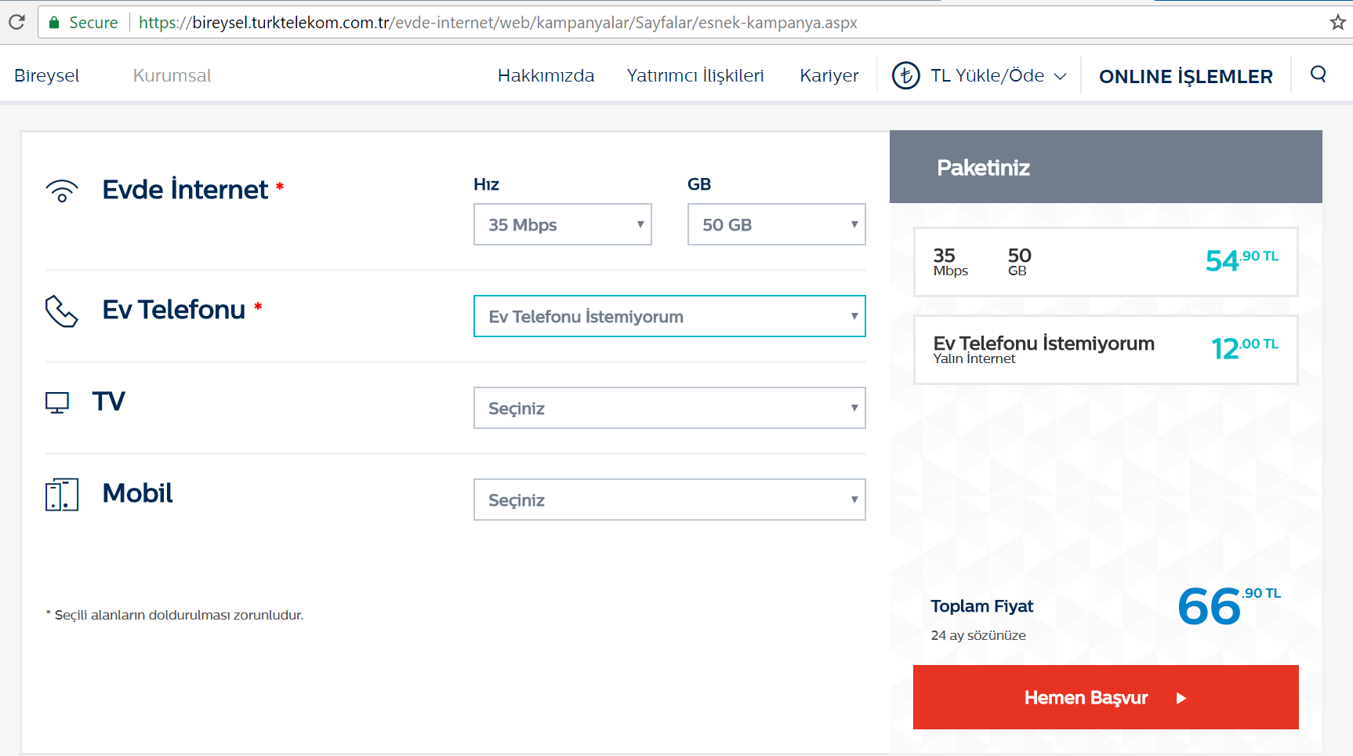Open the TV Seçiniz dropdown
Screen dimensions: 1353x756
[x=669, y=408]
